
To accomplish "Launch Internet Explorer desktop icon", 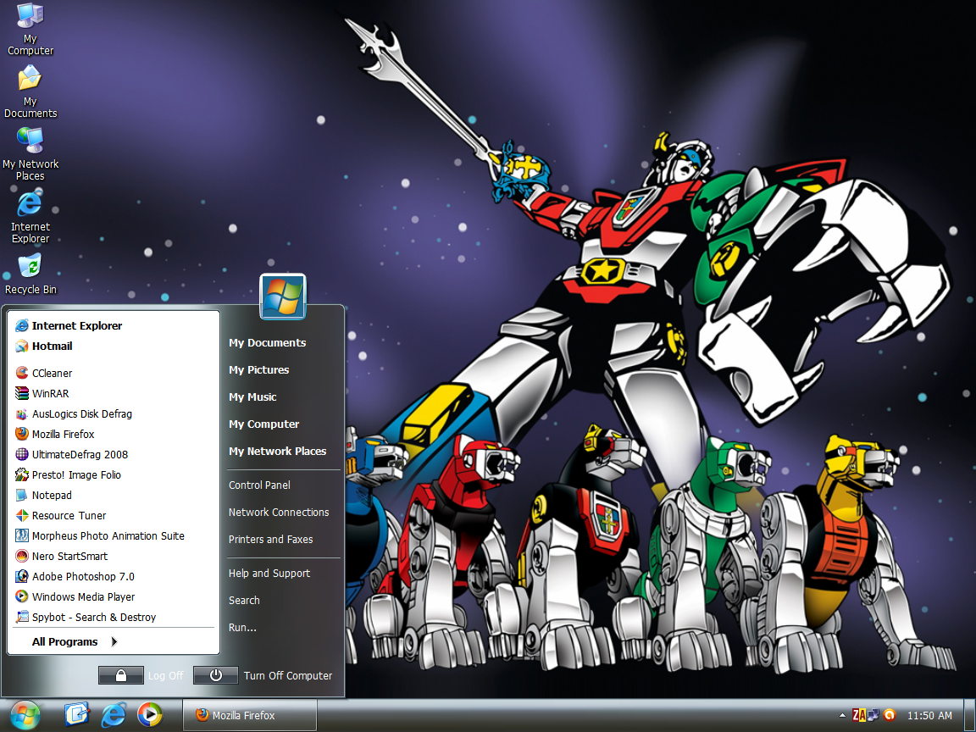I will pos(30,217).
